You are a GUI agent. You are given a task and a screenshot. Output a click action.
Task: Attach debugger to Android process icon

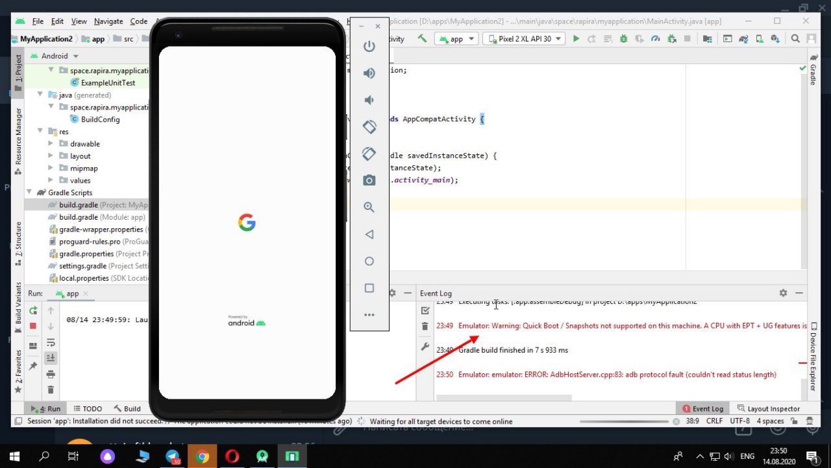point(672,39)
